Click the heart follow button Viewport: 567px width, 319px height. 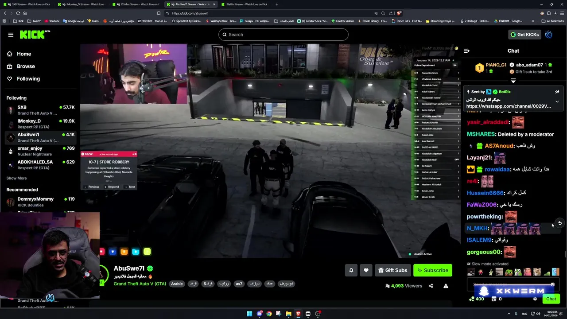click(366, 270)
